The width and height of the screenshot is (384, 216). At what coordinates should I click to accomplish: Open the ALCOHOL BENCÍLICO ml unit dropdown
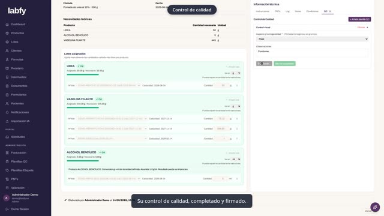click(x=236, y=160)
